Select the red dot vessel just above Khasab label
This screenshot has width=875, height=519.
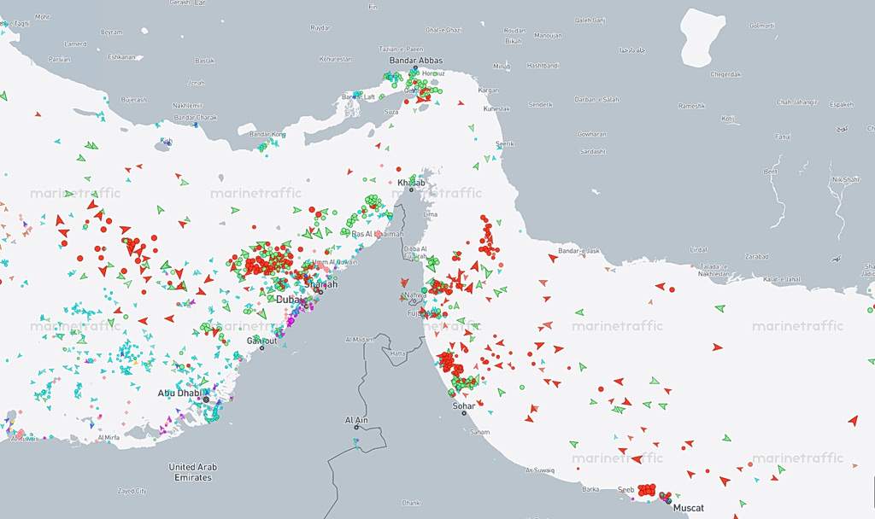click(x=398, y=169)
